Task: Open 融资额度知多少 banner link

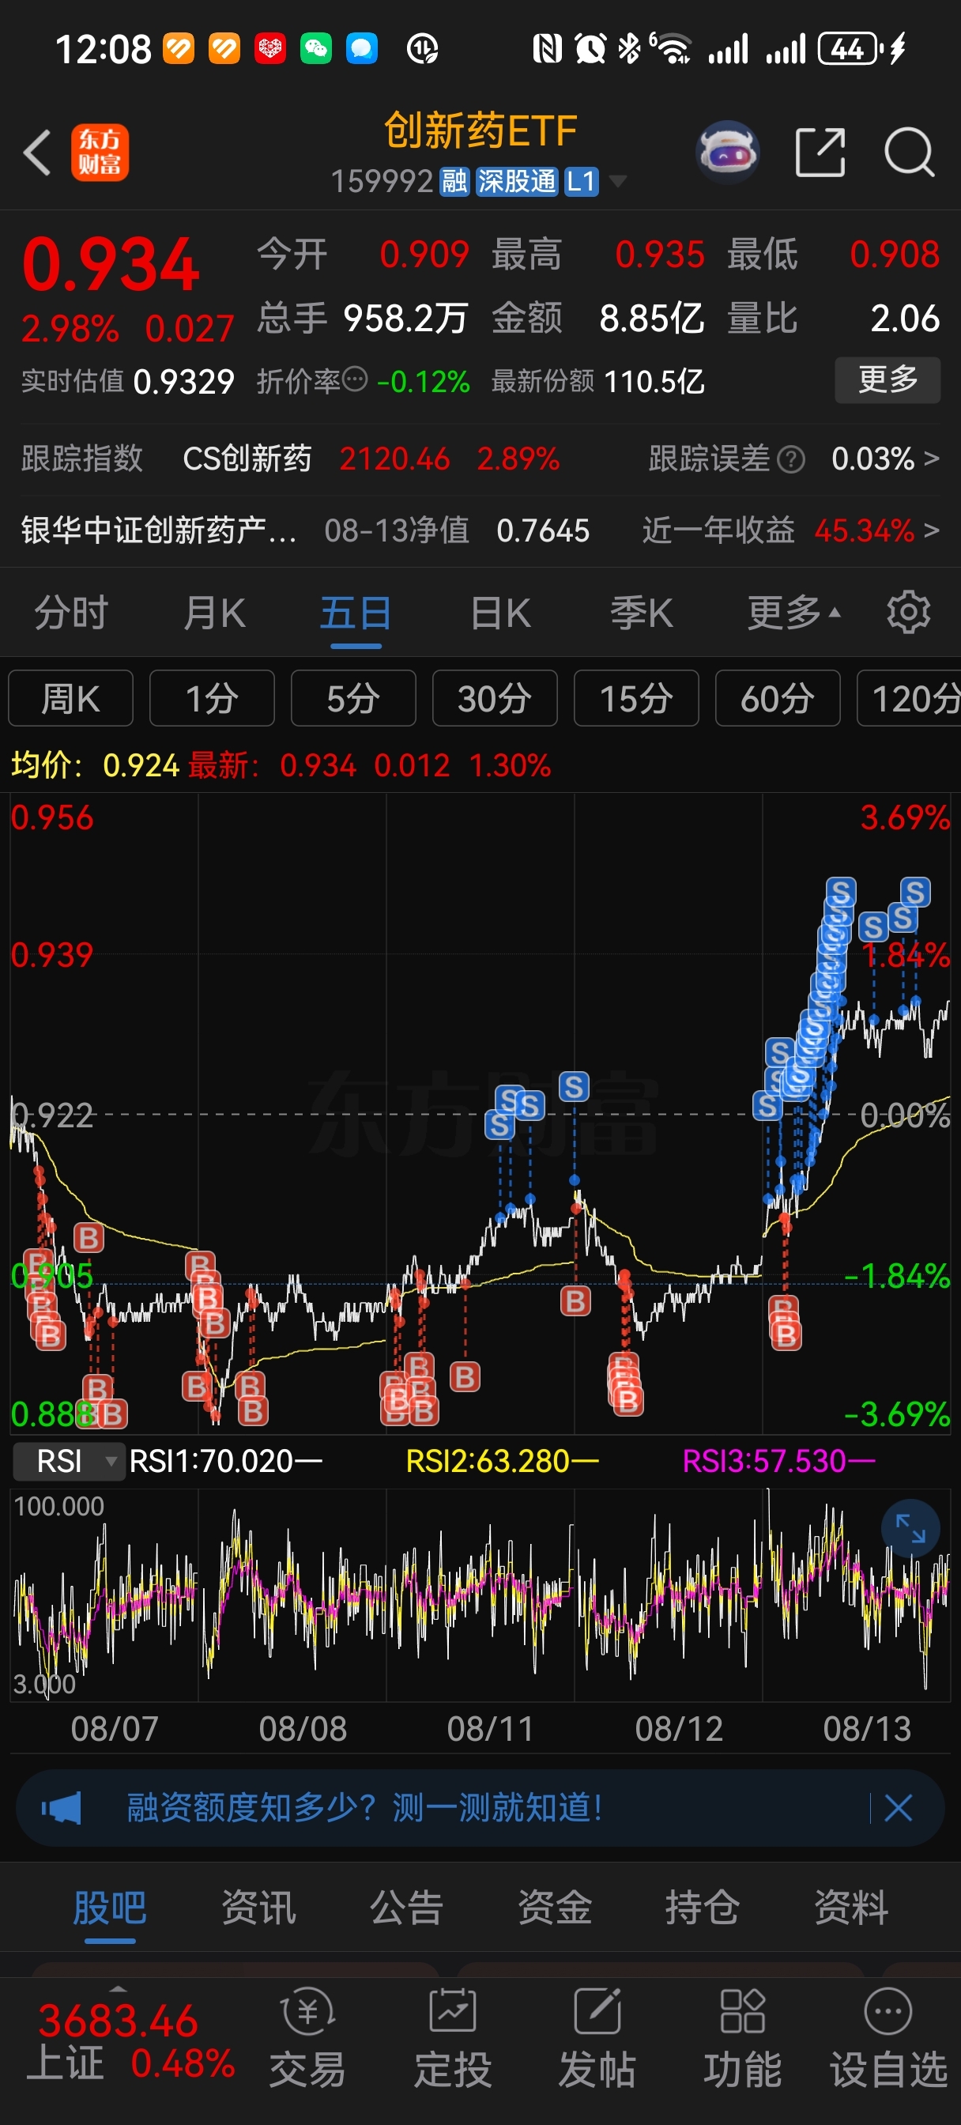Action: pyautogui.click(x=364, y=1808)
